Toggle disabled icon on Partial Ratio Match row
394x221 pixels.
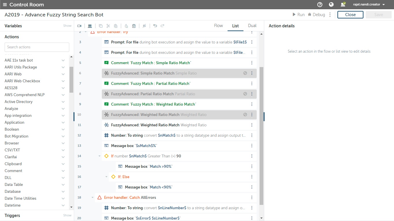[x=245, y=94]
